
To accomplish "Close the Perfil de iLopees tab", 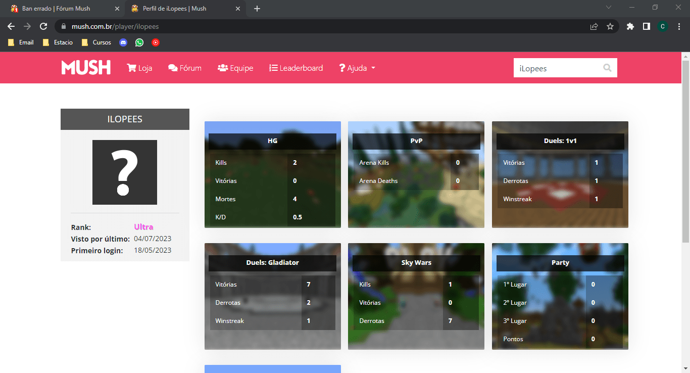I will (238, 9).
